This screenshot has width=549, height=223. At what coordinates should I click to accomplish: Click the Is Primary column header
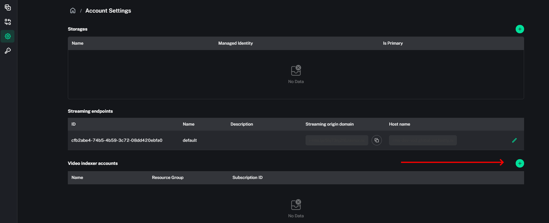pos(393,43)
